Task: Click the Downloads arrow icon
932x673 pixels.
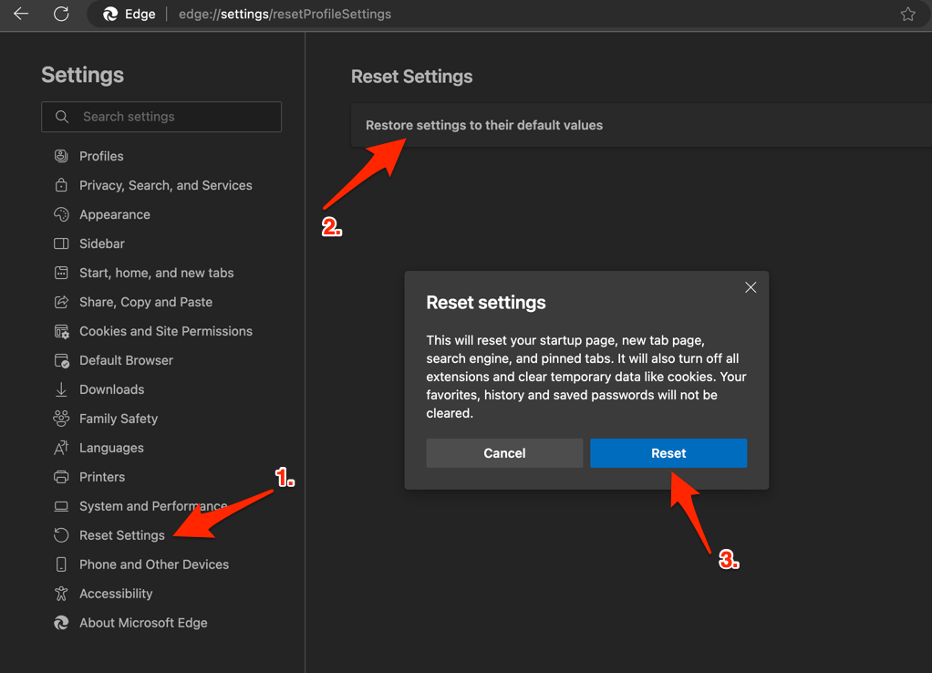Action: pos(62,389)
